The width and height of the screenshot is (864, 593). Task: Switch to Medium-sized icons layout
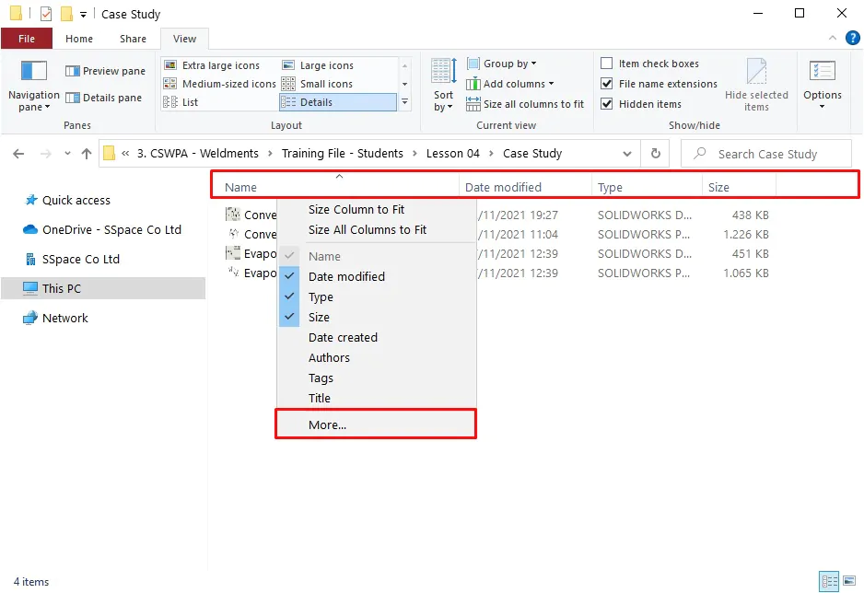click(220, 84)
